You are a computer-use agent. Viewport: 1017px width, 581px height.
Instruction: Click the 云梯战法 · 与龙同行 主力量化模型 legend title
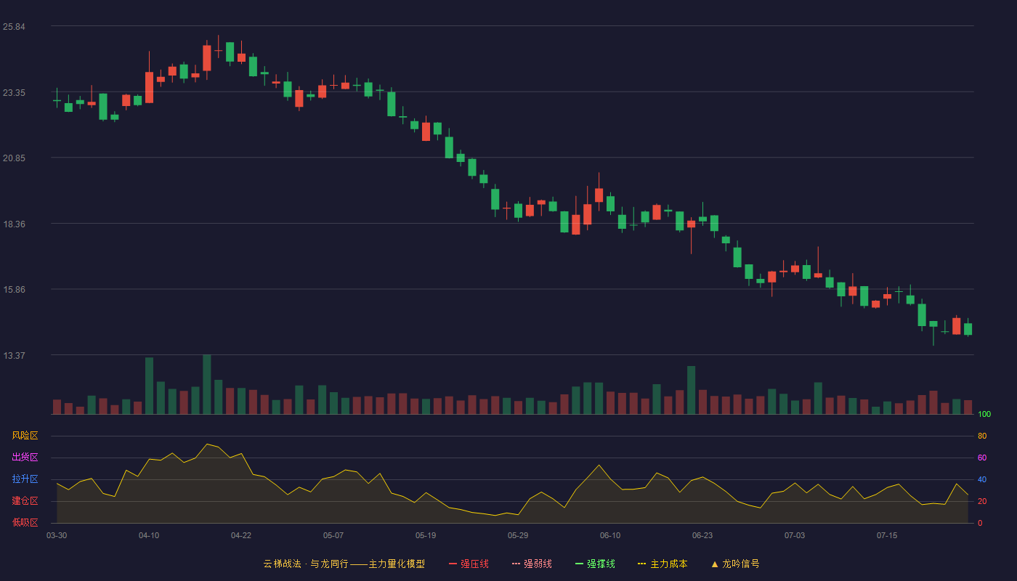(x=344, y=564)
